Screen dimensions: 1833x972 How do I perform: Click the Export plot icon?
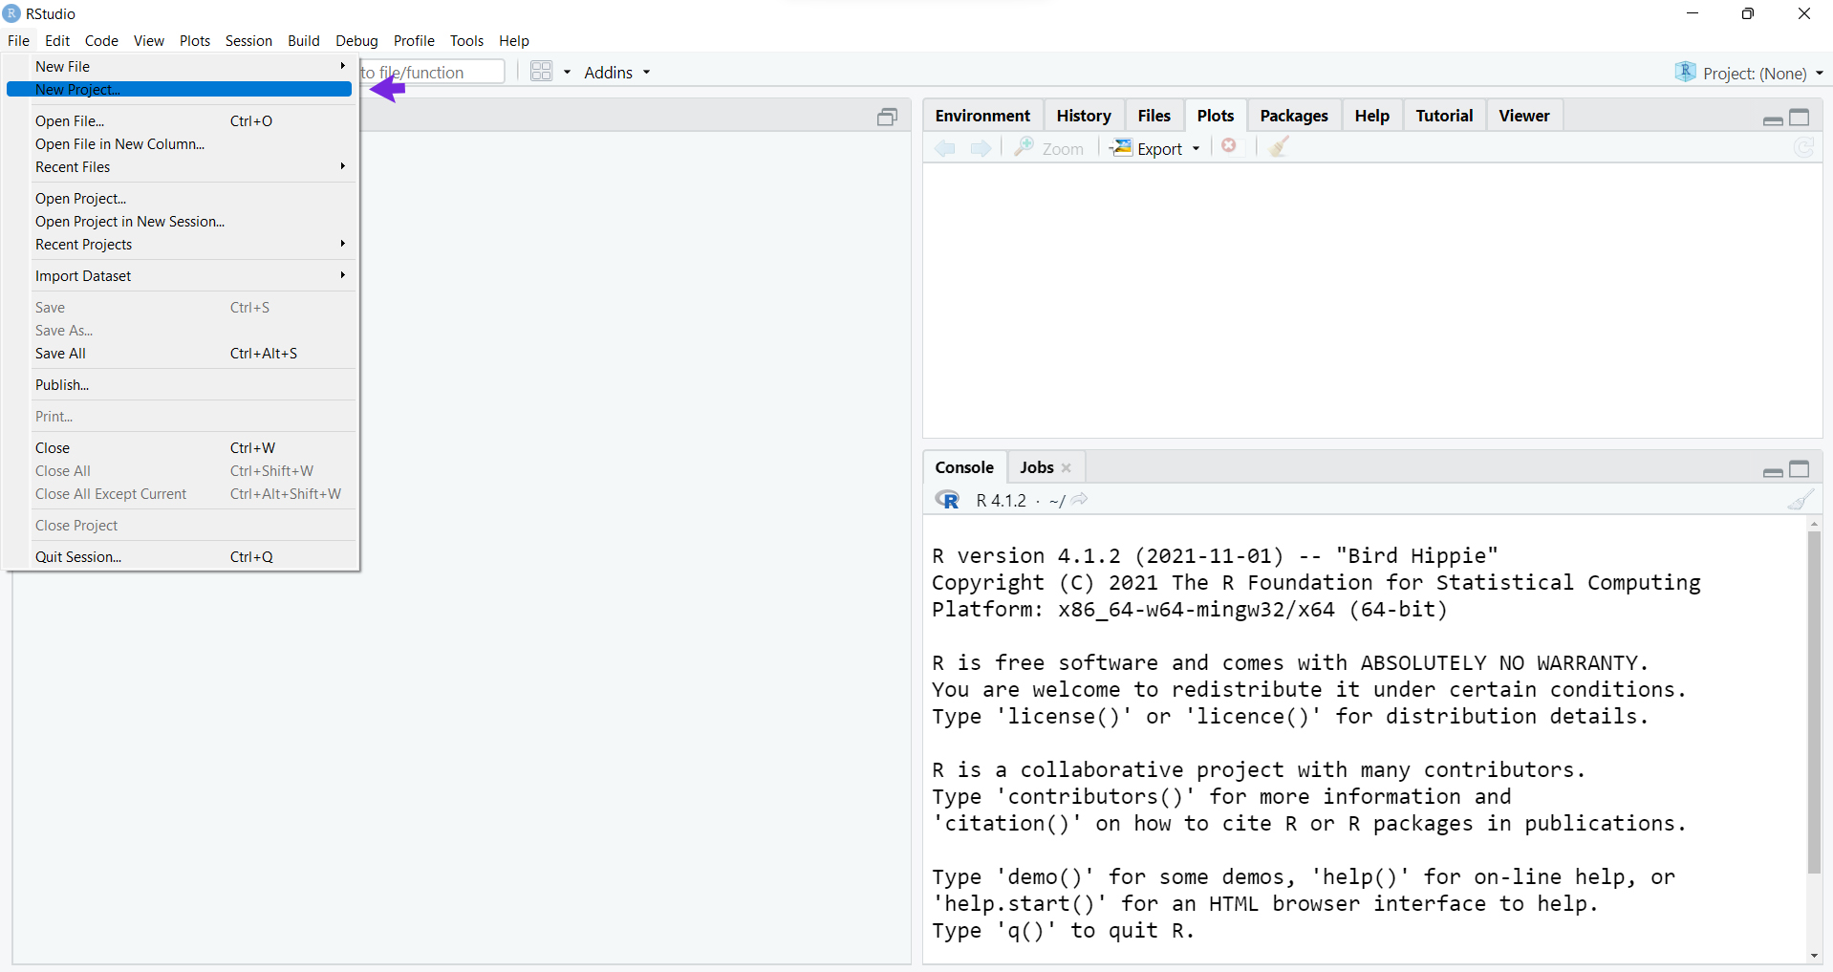1122,148
